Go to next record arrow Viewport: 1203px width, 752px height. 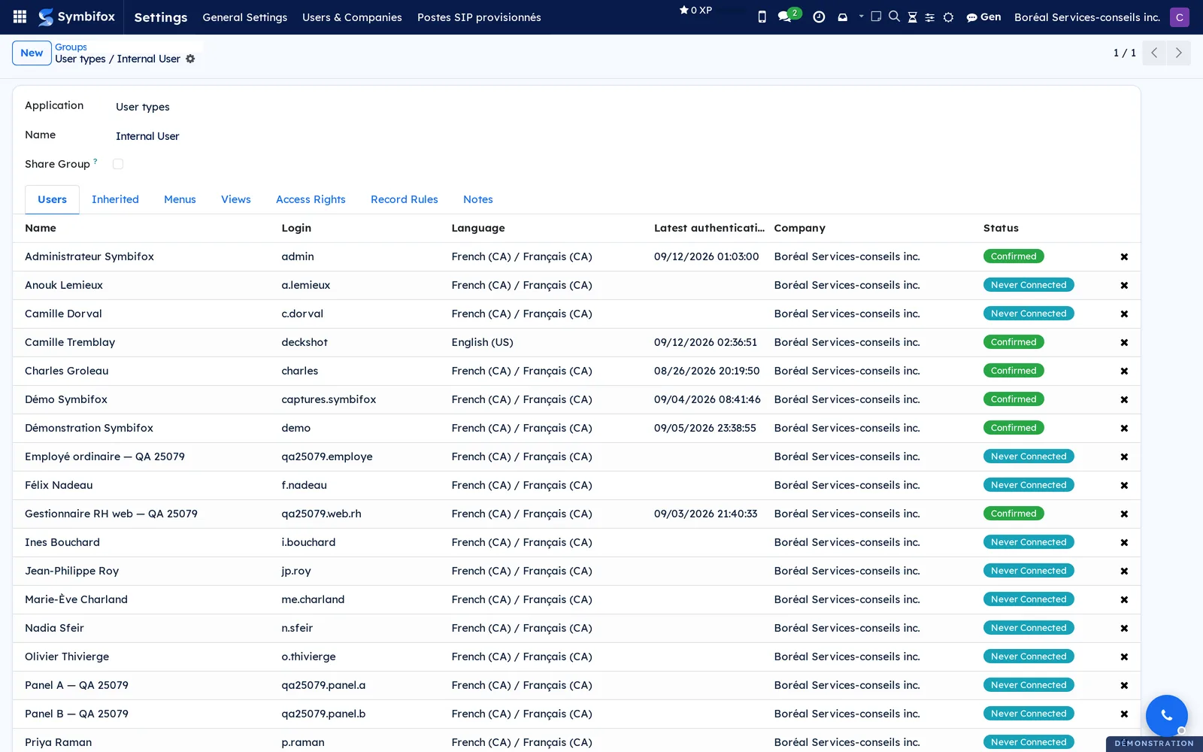(x=1178, y=53)
